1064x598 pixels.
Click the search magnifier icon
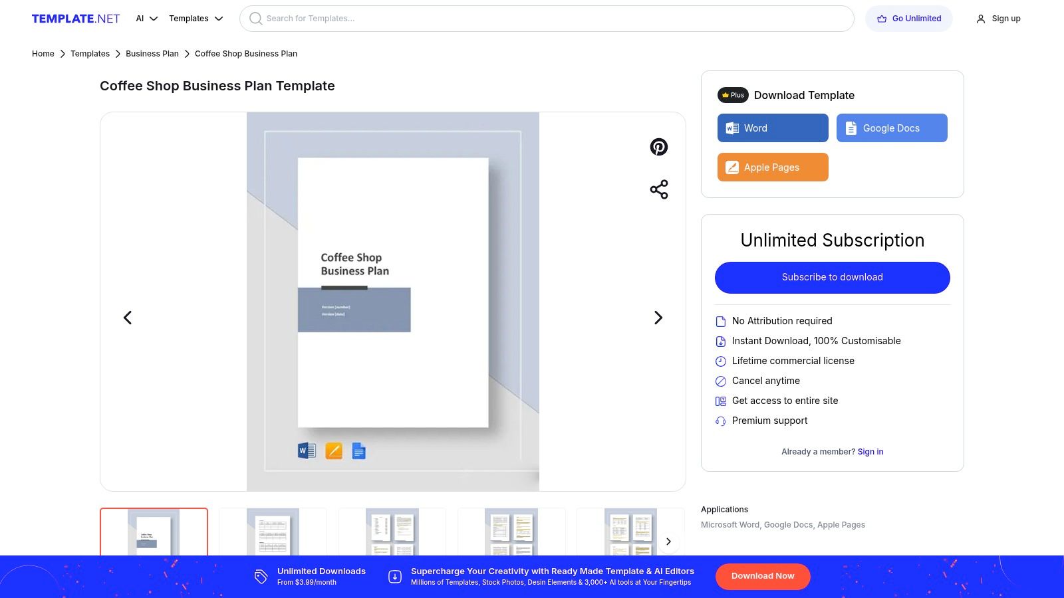[x=255, y=19]
